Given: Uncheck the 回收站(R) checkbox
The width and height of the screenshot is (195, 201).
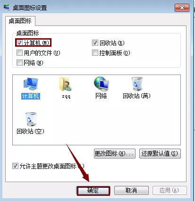Looking at the screenshot, I should (x=95, y=43).
